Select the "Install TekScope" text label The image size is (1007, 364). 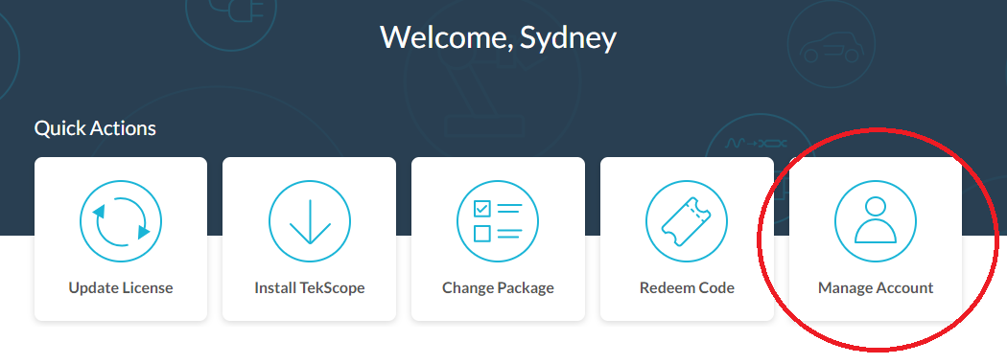click(x=310, y=287)
